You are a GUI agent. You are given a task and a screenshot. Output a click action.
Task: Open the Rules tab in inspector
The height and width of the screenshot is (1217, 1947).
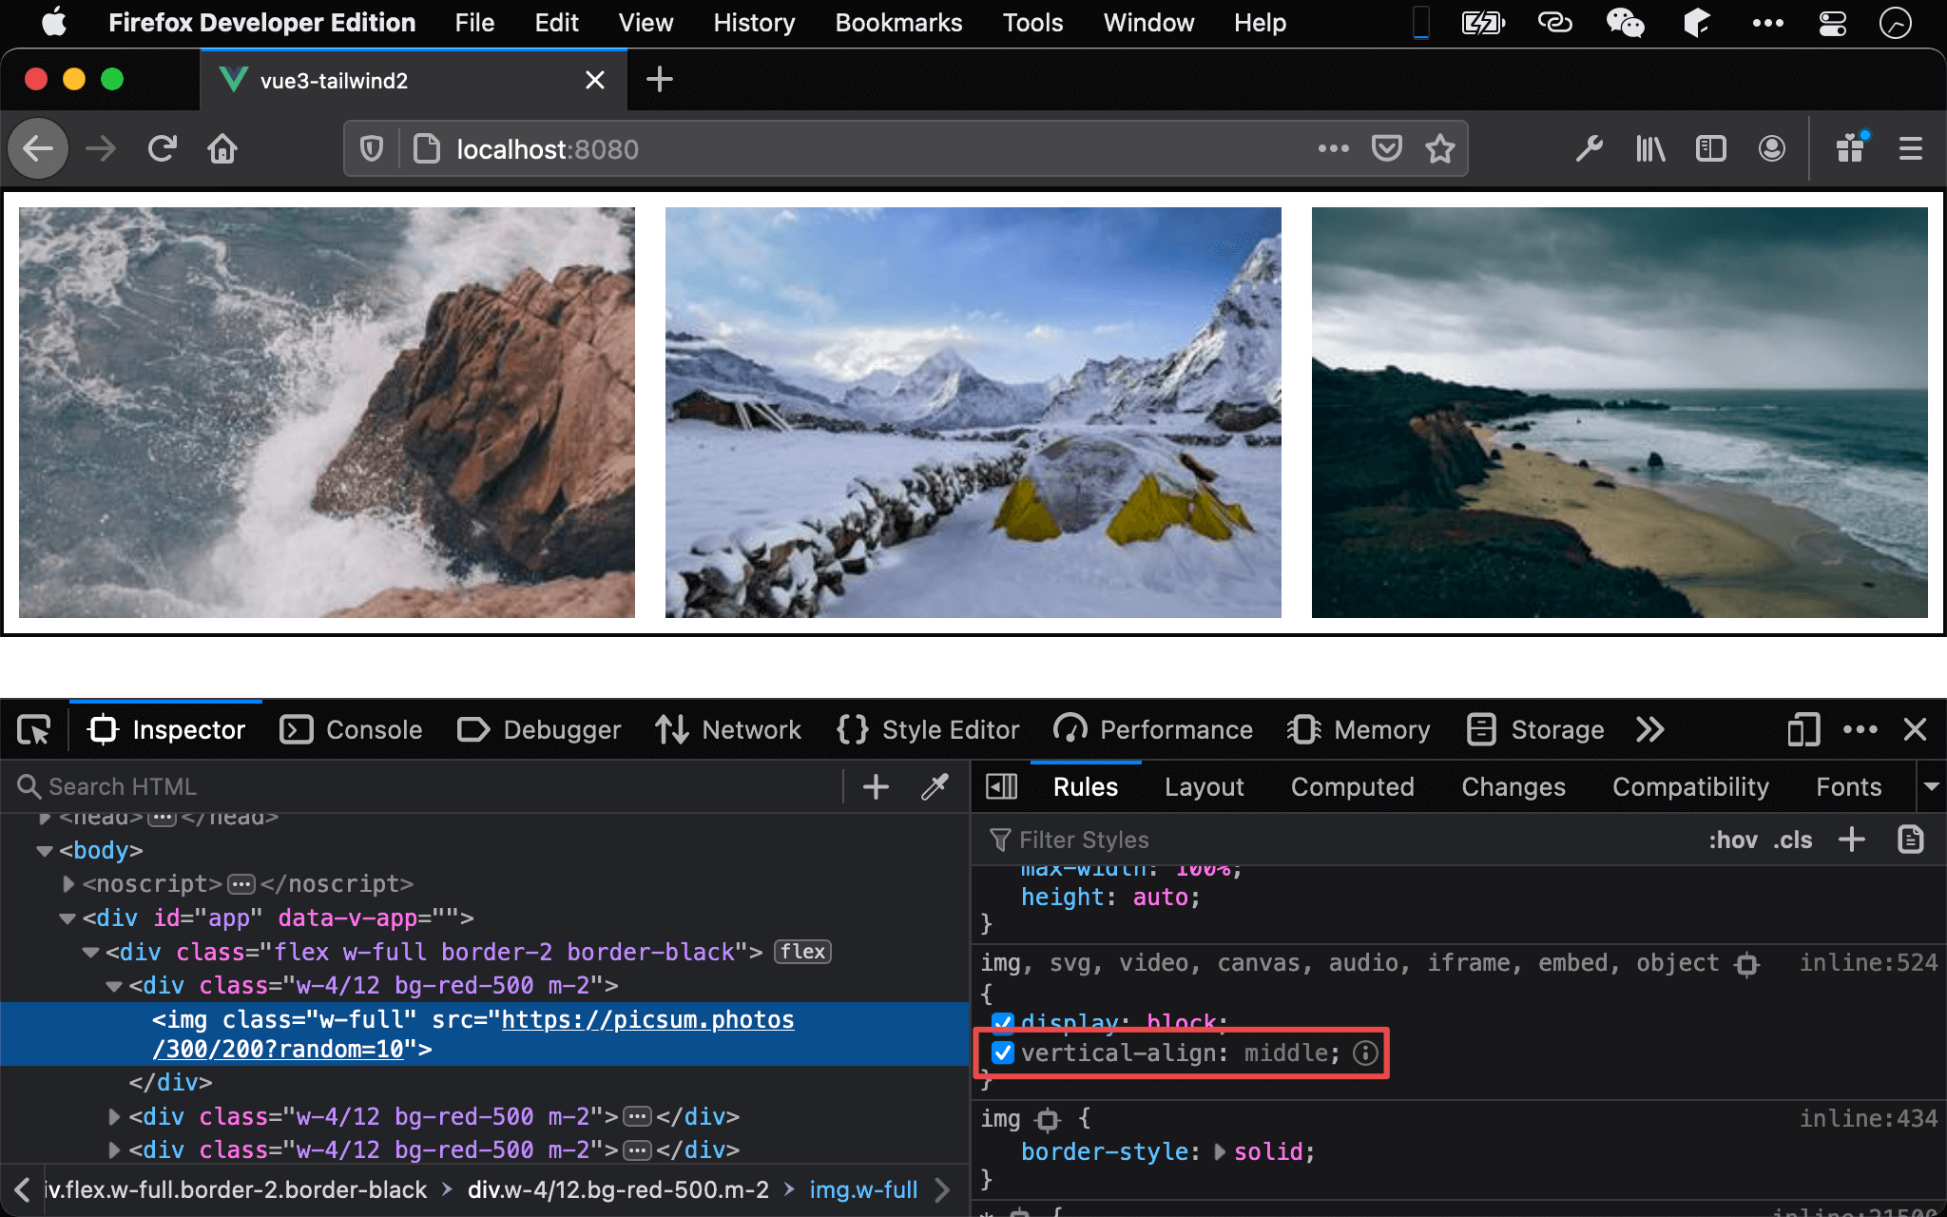pos(1085,785)
